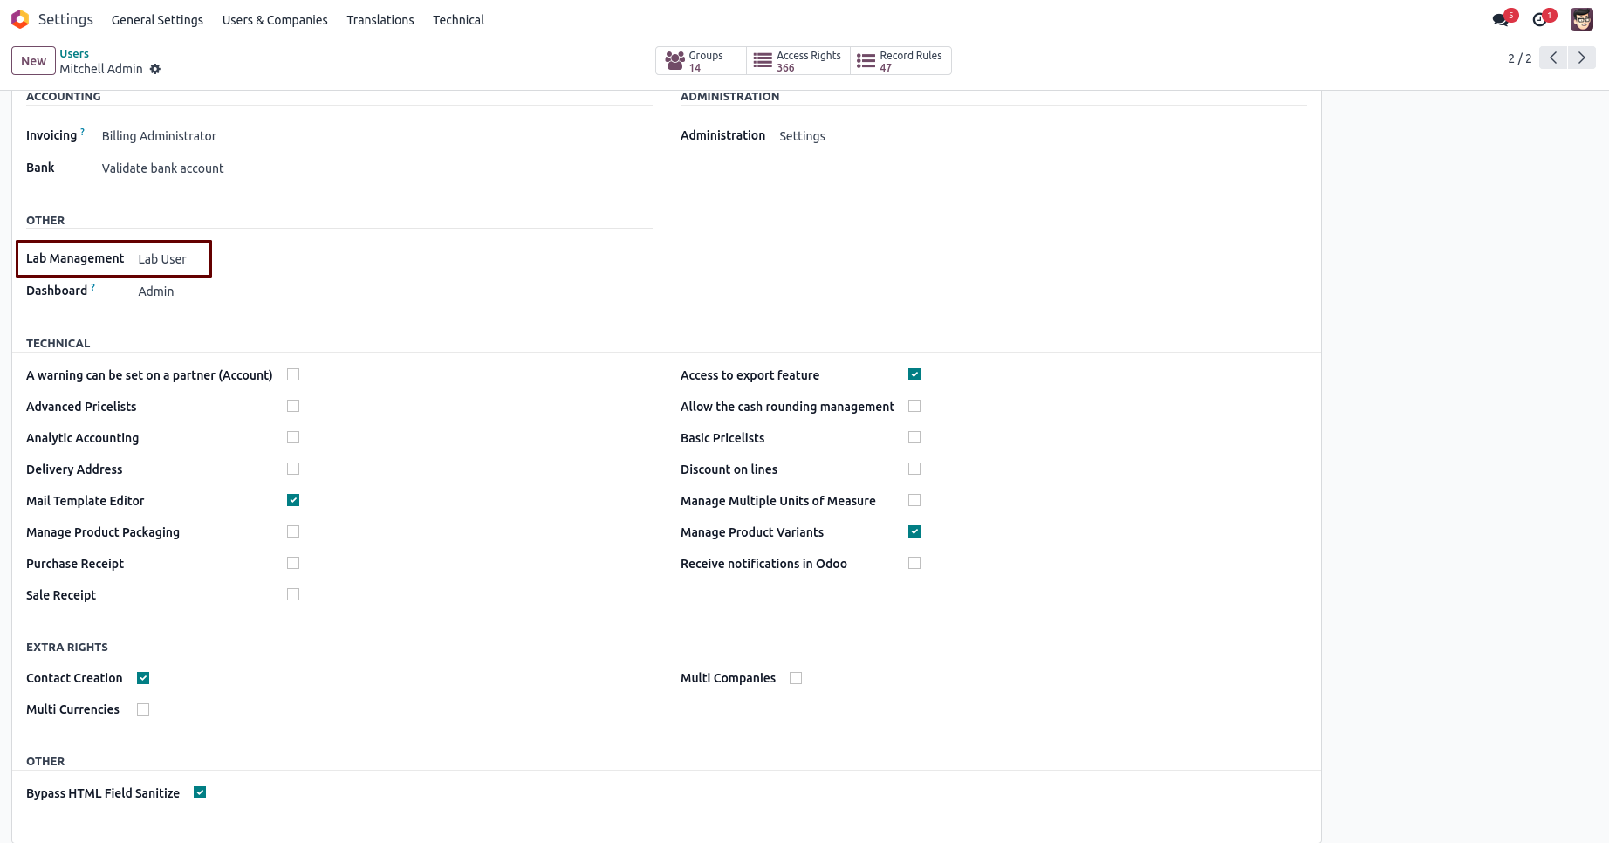
Task: Open the activities clock icon
Action: point(1540,19)
